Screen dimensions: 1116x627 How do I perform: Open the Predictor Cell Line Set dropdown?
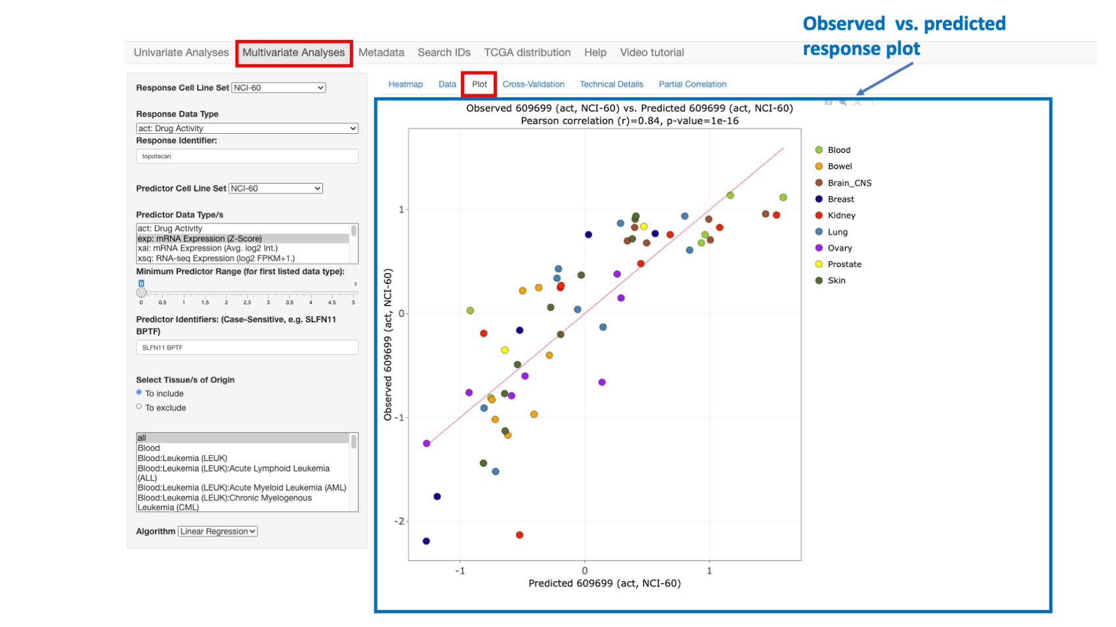(274, 188)
